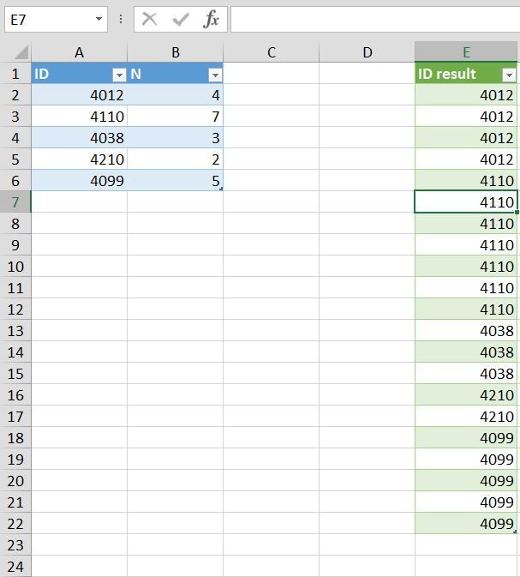Select row 13 header
Viewport: 520px width, 577px height.
[x=15, y=331]
